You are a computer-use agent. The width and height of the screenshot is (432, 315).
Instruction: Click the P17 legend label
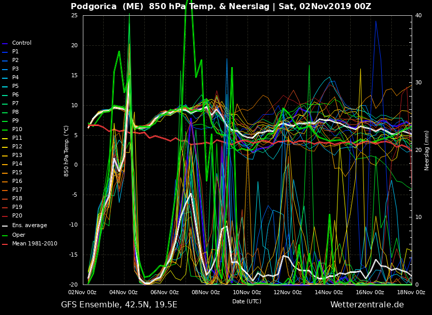coord(17,190)
